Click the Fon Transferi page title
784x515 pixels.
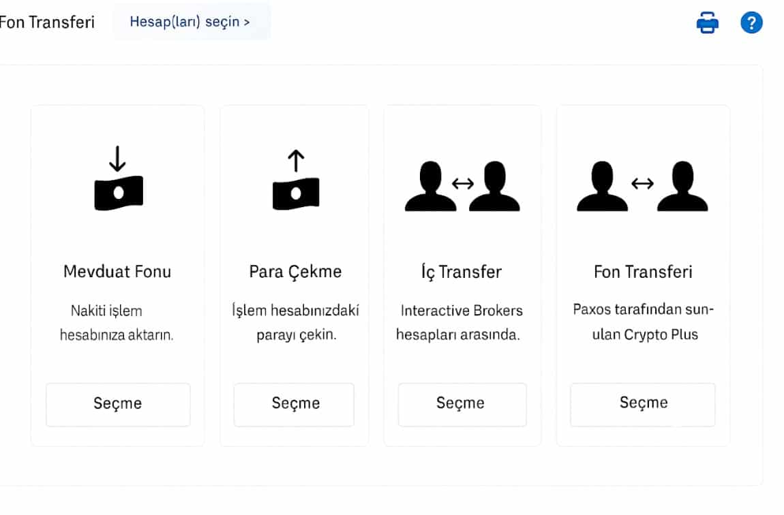(x=47, y=22)
